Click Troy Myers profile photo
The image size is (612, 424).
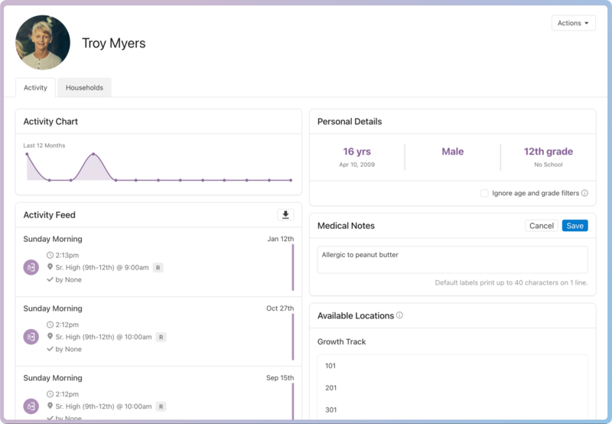(43, 43)
